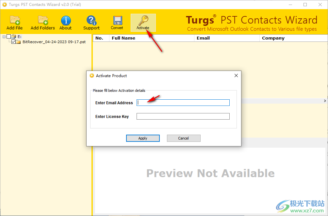
Task: Sort by the No. column header
Action: [x=101, y=38]
